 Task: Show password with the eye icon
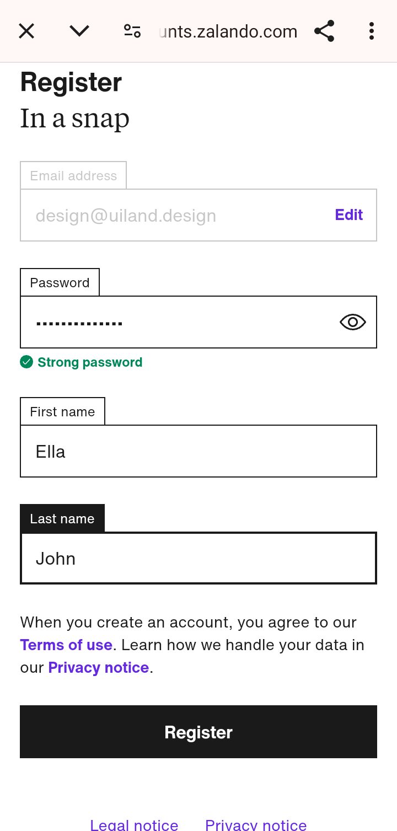[x=353, y=322]
